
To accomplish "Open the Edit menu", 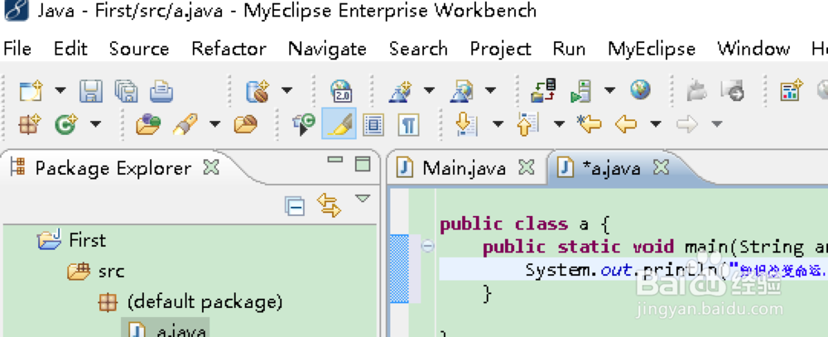I will tap(70, 49).
